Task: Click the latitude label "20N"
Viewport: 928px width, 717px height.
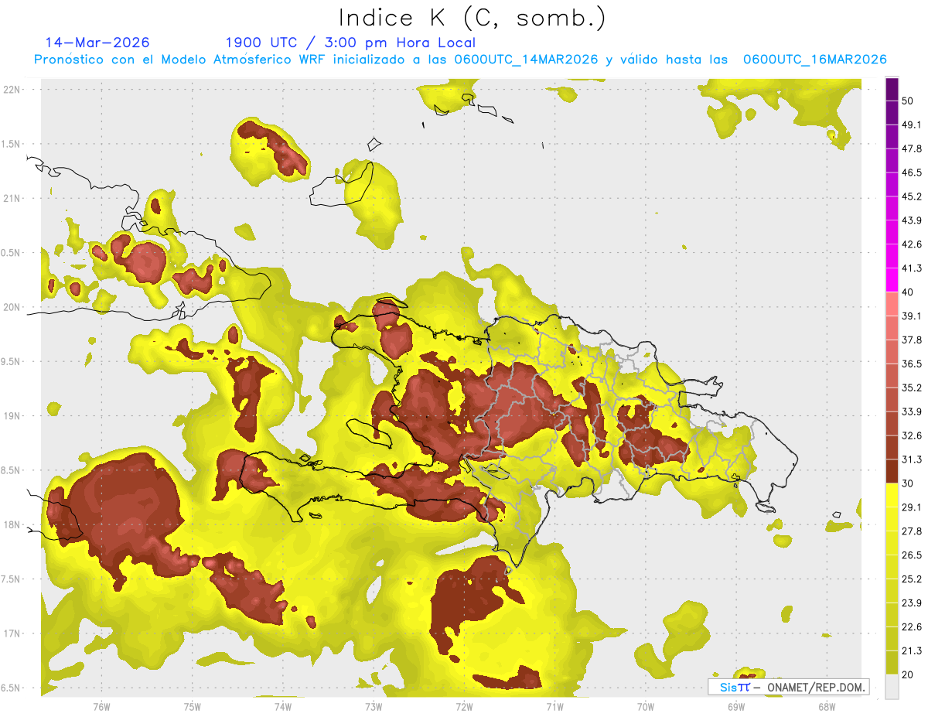Action: 12,307
